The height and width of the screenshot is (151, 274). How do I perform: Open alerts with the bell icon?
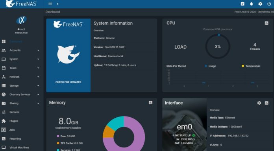tap(251, 4)
